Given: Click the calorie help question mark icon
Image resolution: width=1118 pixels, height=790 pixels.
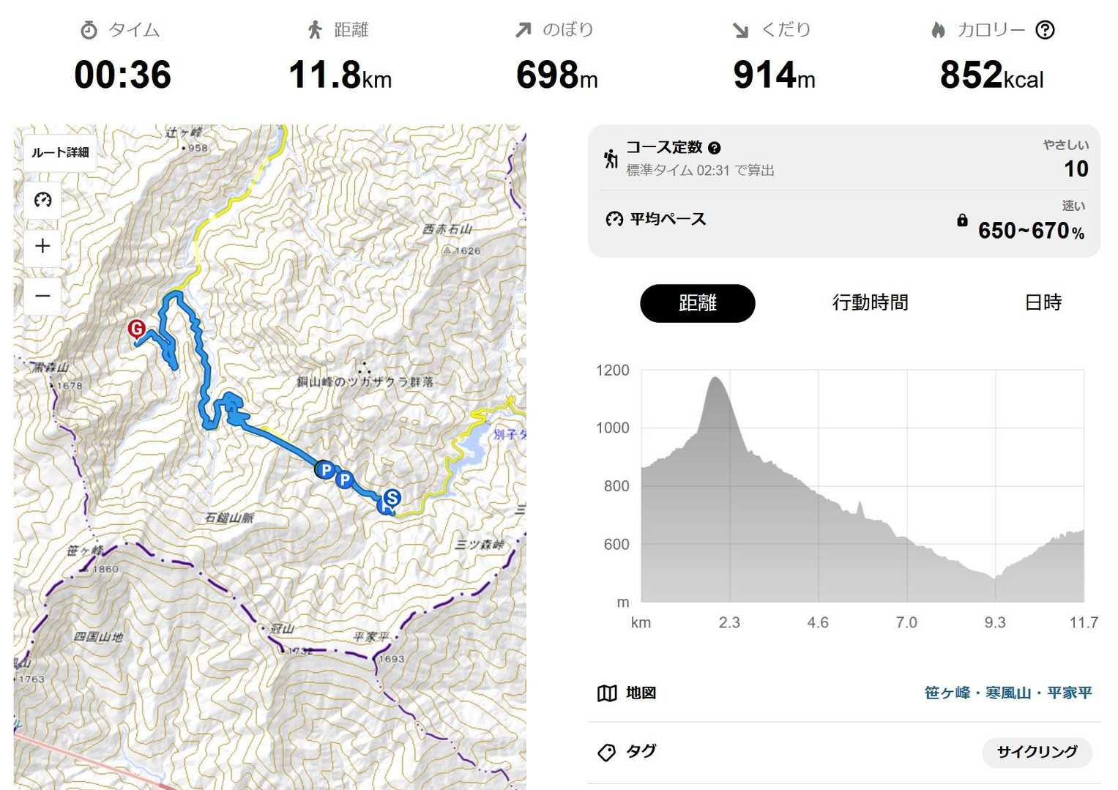Looking at the screenshot, I should [x=1045, y=30].
